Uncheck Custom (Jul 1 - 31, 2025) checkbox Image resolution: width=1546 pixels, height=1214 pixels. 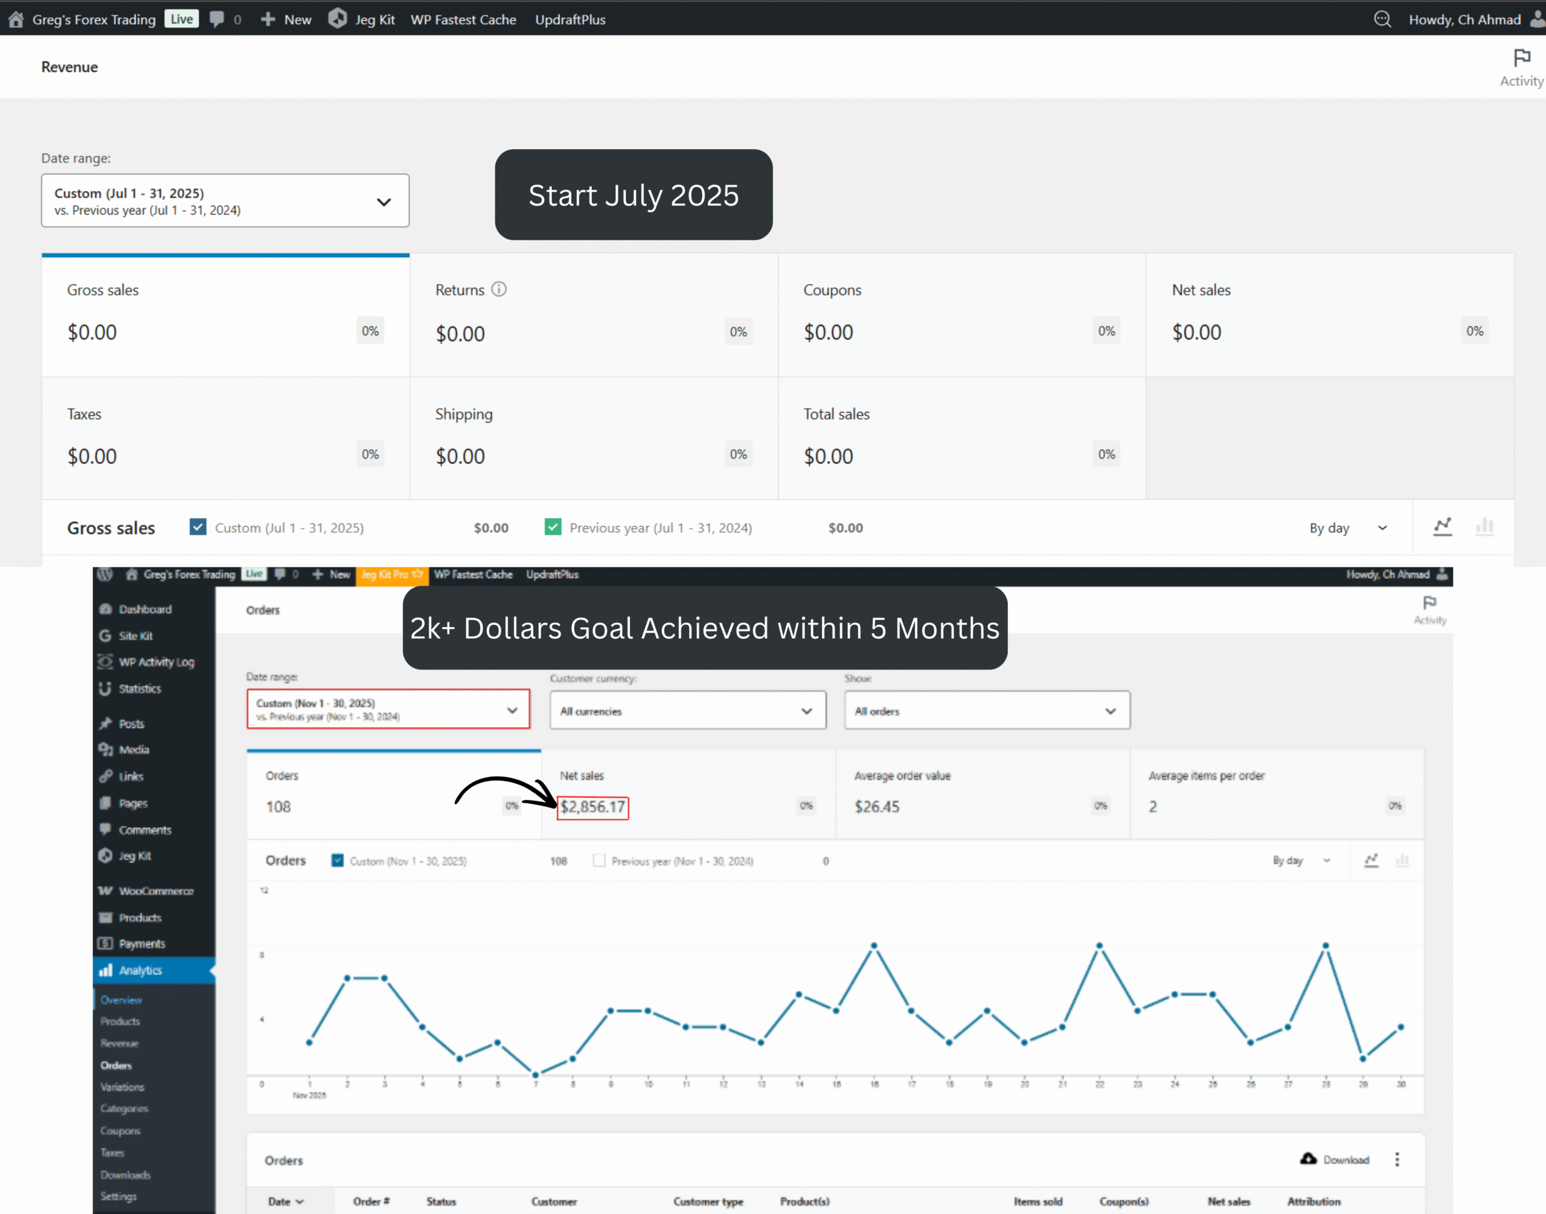[x=197, y=526]
